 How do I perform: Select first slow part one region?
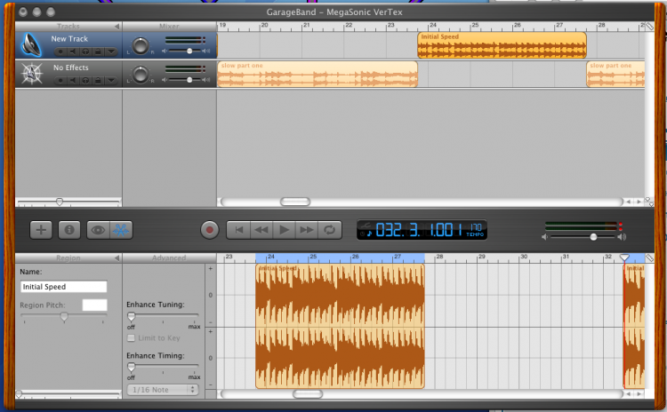[x=317, y=74]
